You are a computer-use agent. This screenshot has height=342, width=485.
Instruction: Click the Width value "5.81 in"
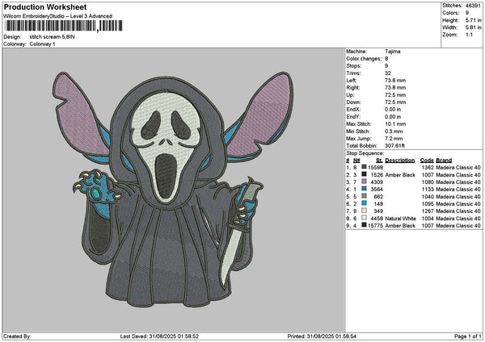(x=473, y=27)
